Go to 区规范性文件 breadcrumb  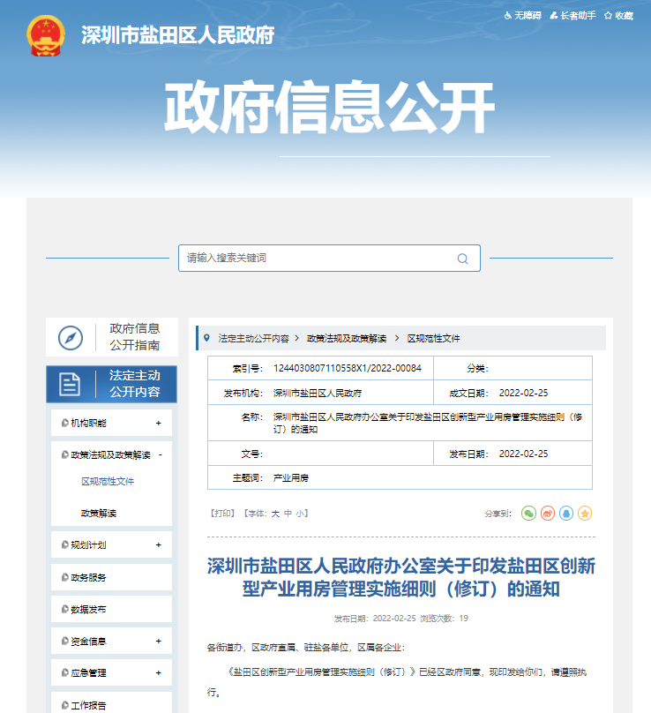click(433, 338)
